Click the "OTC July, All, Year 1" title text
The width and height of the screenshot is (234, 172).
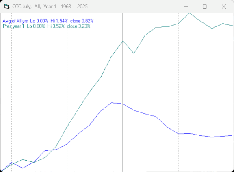34,7
